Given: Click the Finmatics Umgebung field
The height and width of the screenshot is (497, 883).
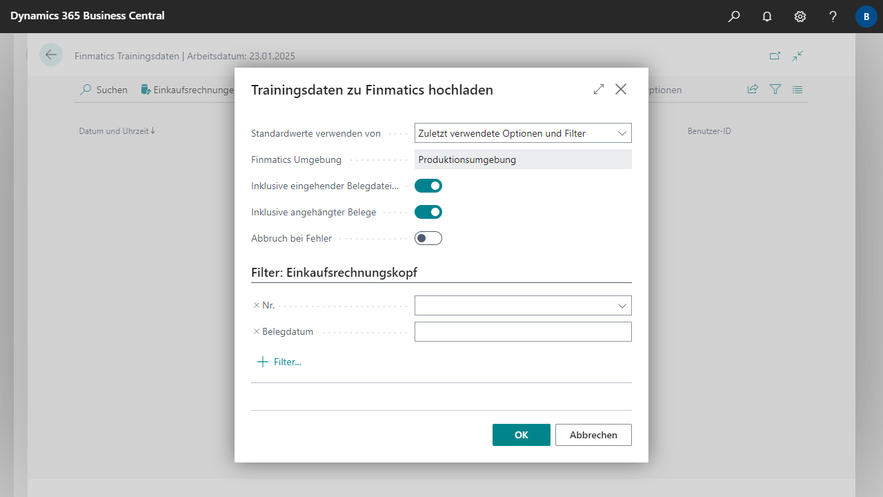Looking at the screenshot, I should click(523, 159).
